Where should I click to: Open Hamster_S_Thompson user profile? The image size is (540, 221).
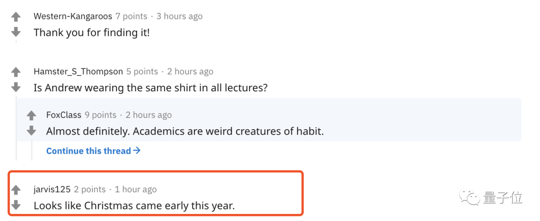78,71
